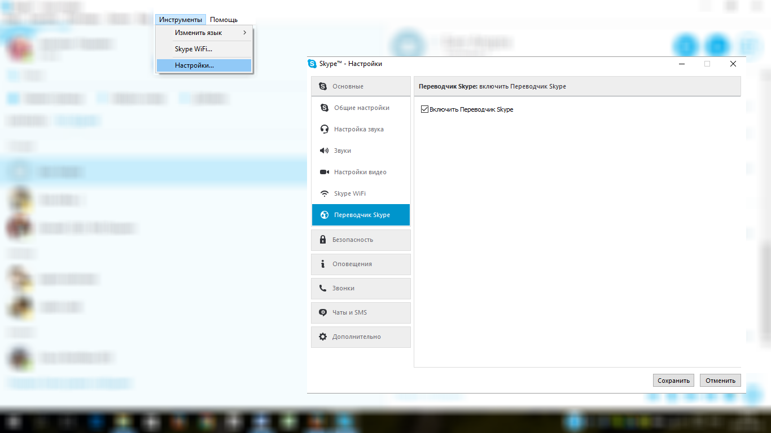Click the padlock icon beside Безопасность
The height and width of the screenshot is (433, 771).
(323, 240)
